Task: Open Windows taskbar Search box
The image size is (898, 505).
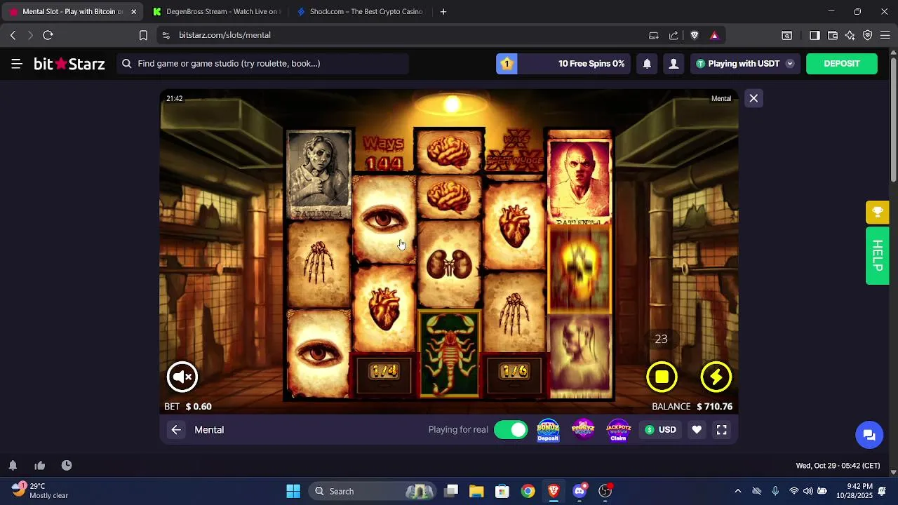Action: pos(372,491)
